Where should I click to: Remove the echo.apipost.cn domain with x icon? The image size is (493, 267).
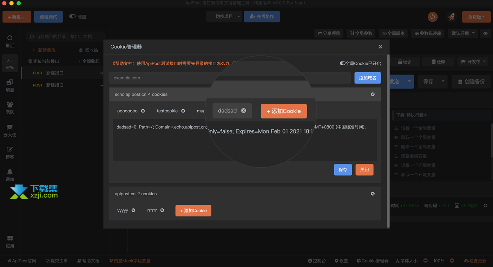click(x=373, y=94)
